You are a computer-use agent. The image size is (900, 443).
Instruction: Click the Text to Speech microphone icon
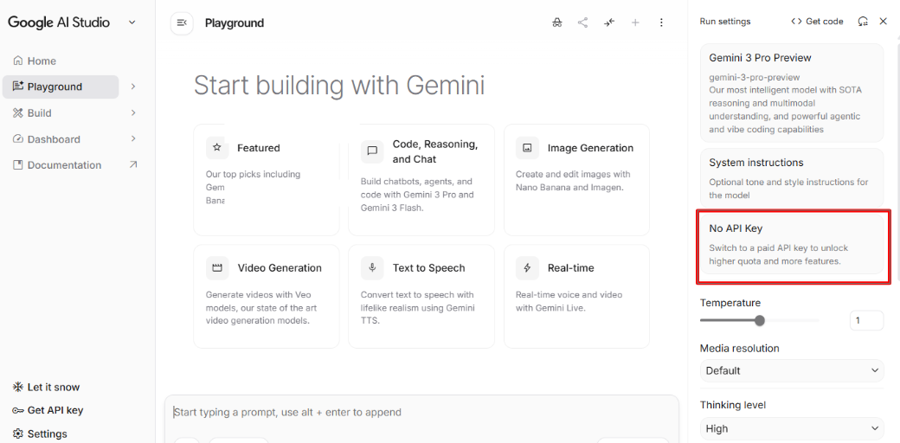(x=372, y=268)
